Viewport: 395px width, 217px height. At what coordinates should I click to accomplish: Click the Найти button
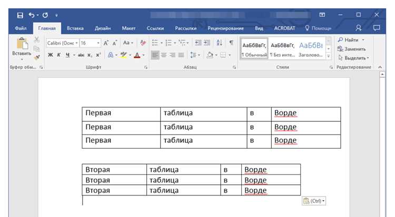pyautogui.click(x=351, y=40)
